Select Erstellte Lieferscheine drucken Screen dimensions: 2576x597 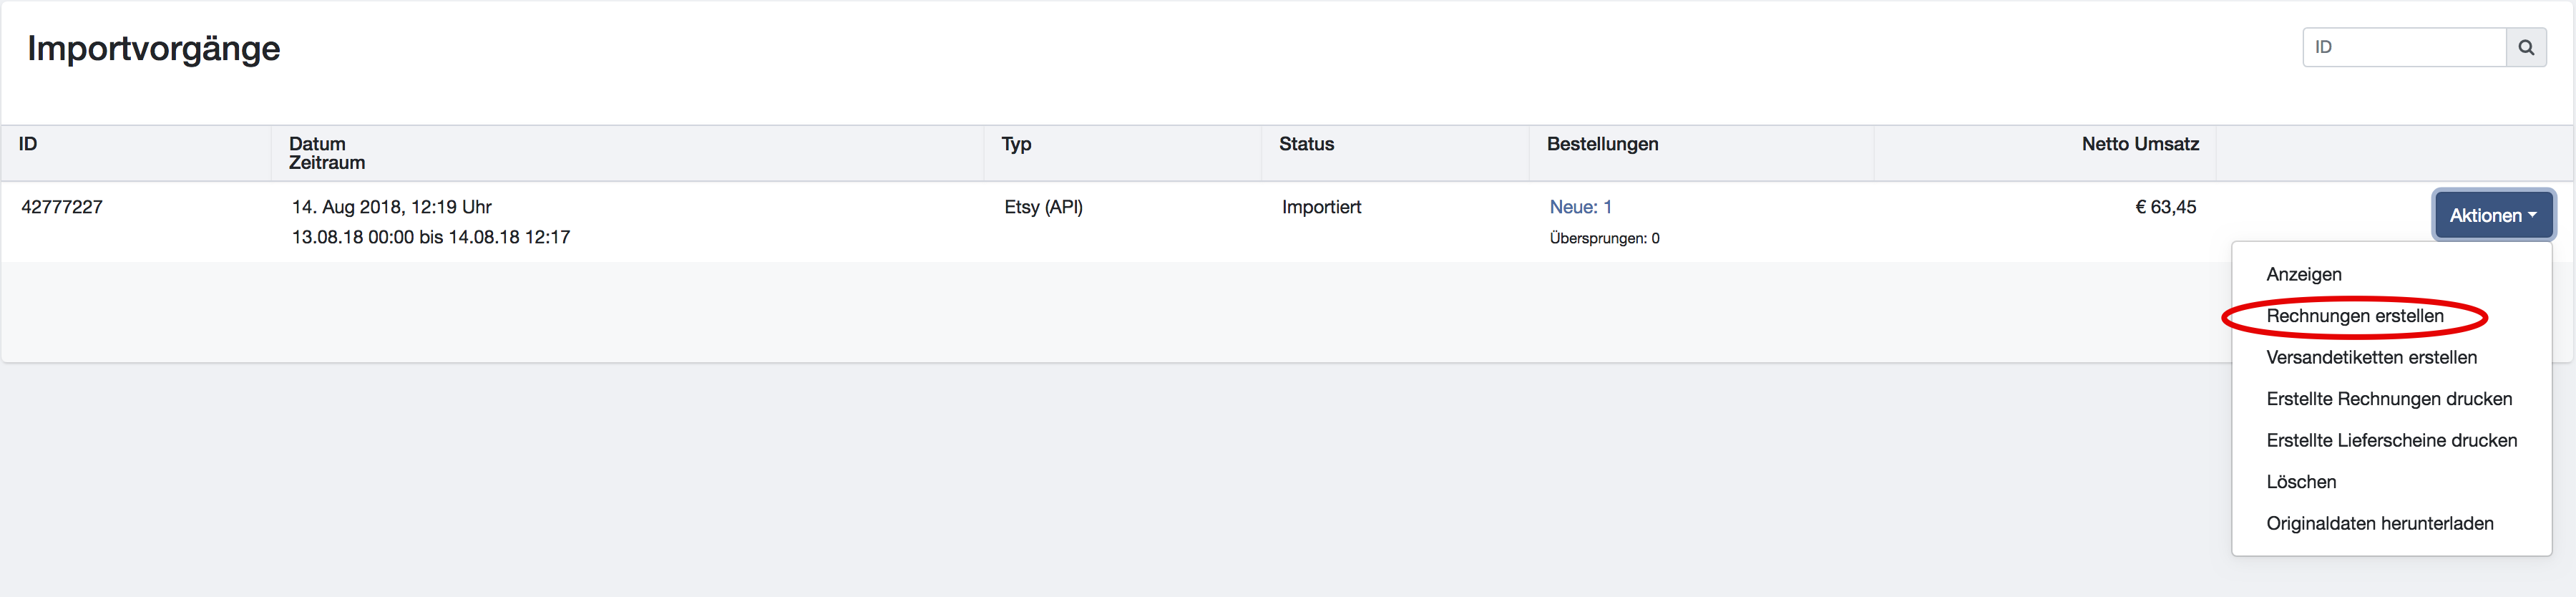[x=2391, y=440]
